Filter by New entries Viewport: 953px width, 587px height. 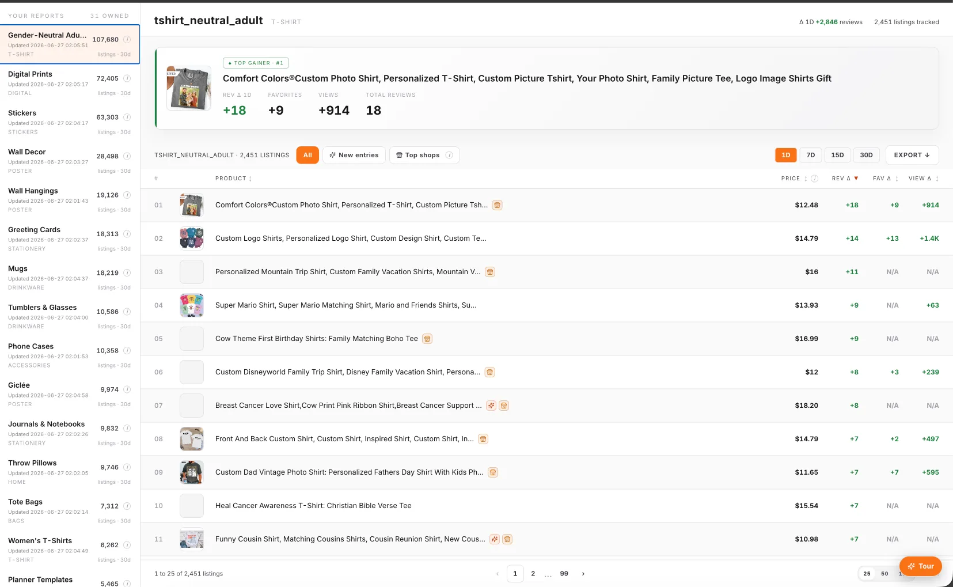pos(354,155)
